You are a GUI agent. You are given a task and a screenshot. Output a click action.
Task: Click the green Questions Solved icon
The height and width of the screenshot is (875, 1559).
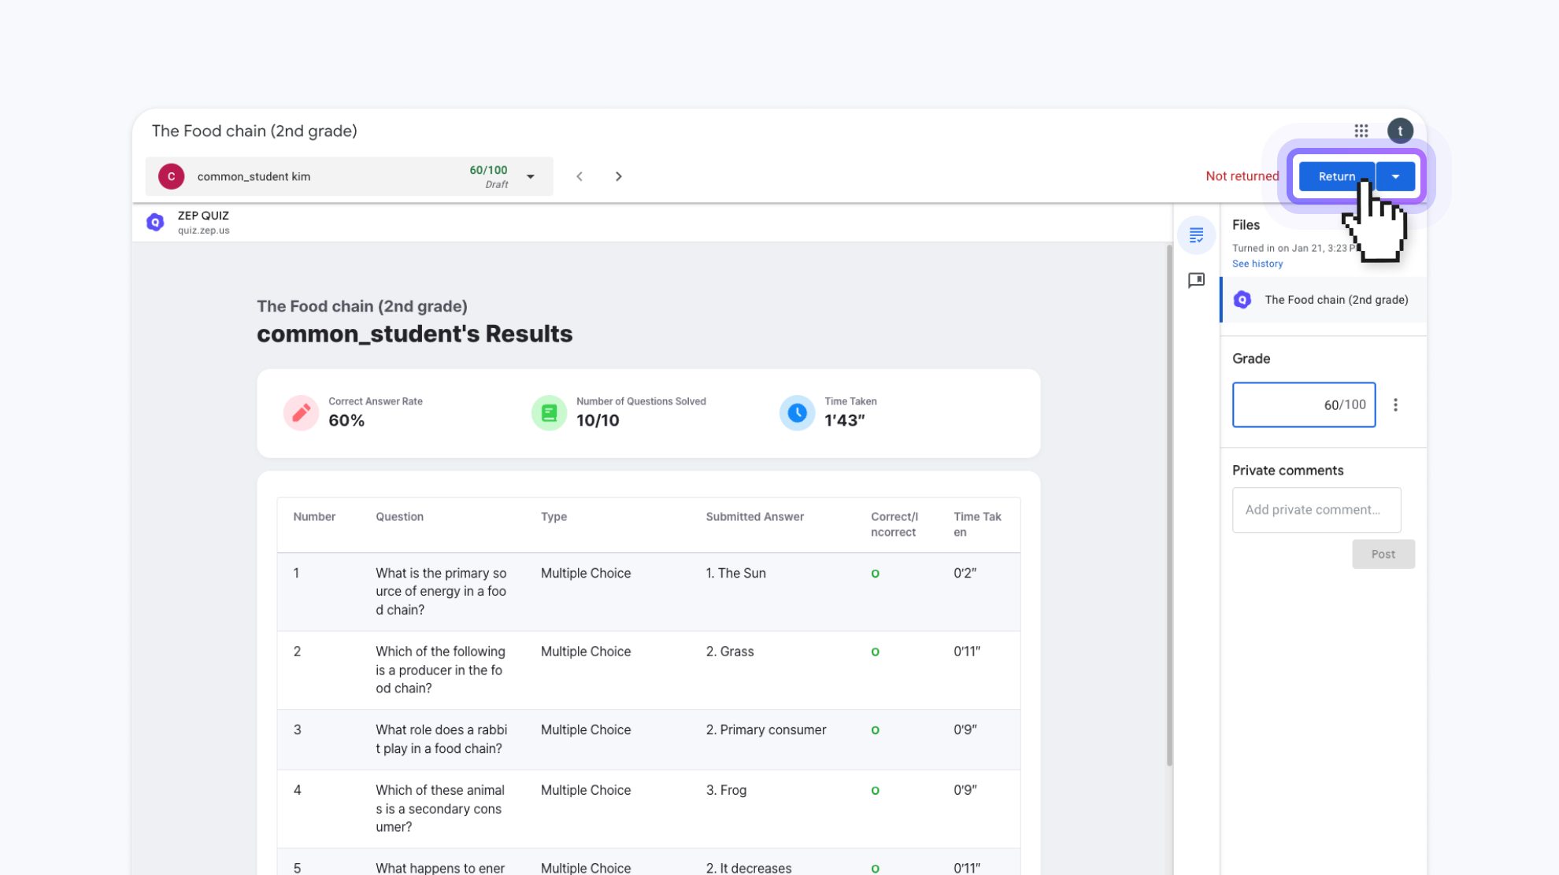click(549, 412)
